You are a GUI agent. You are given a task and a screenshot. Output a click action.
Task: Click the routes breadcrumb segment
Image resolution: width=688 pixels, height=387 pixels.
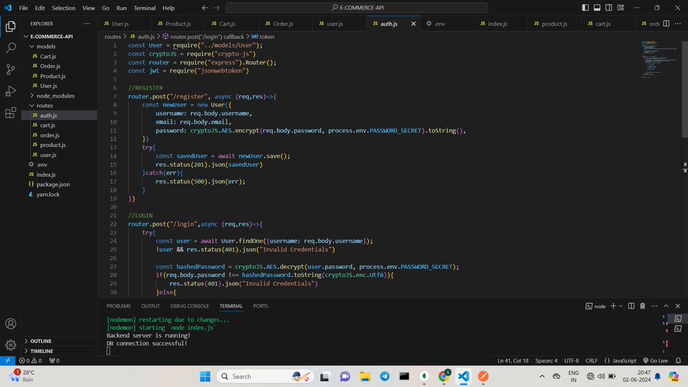click(113, 37)
